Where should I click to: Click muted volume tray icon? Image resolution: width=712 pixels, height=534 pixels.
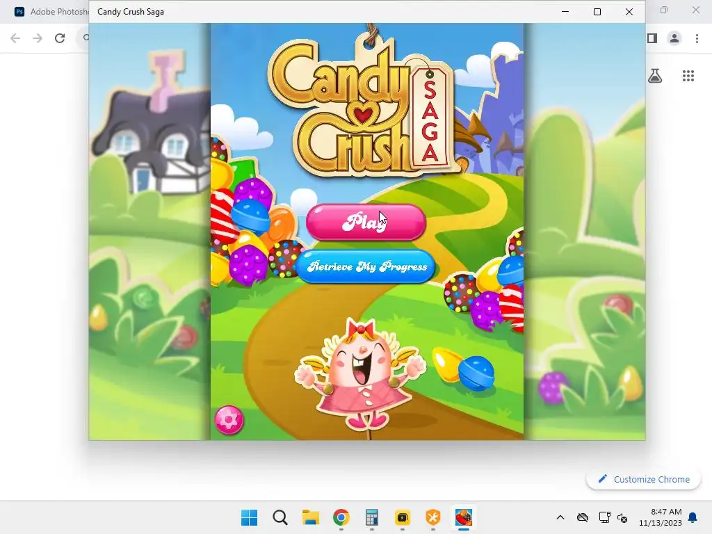(622, 517)
